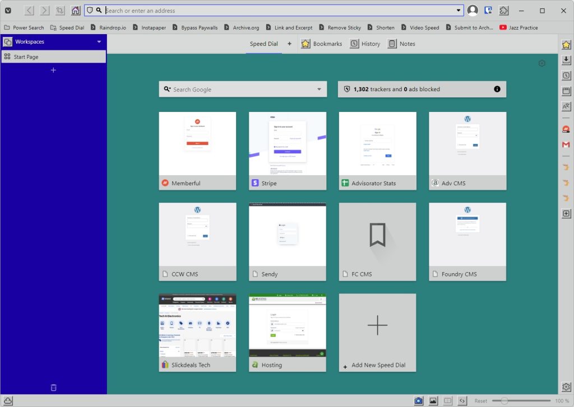Toggle page tiling in status bar
Viewport: 574px width, 407px height.
[448, 401]
